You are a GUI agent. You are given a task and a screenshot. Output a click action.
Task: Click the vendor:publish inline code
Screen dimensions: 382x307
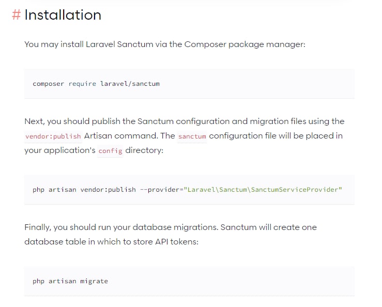(x=53, y=136)
